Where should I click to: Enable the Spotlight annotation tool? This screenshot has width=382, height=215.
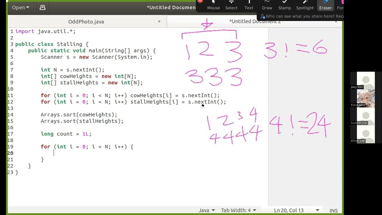305,5
